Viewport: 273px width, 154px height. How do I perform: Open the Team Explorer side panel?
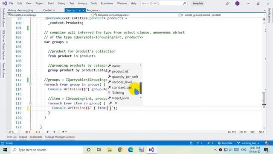pos(3,70)
